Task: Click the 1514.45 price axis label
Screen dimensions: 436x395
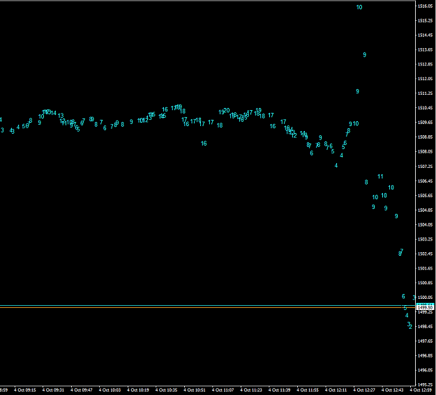Action: (425, 36)
